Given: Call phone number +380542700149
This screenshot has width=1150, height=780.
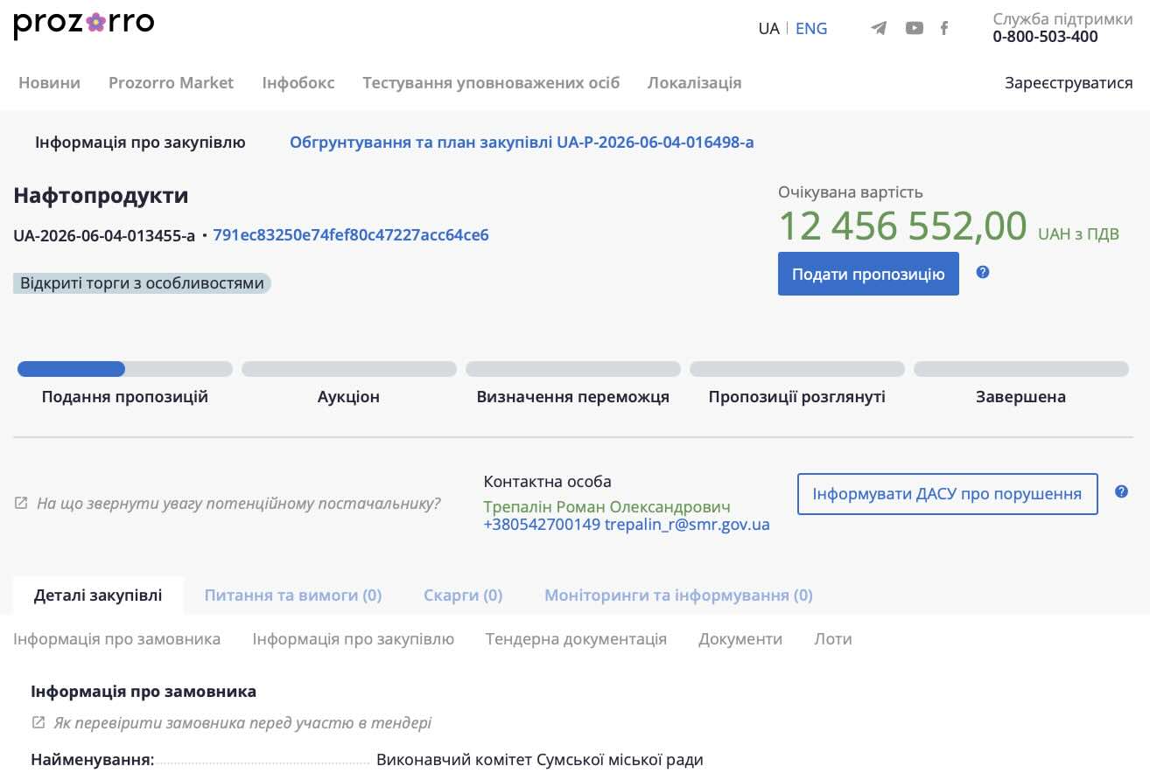Looking at the screenshot, I should (x=542, y=525).
